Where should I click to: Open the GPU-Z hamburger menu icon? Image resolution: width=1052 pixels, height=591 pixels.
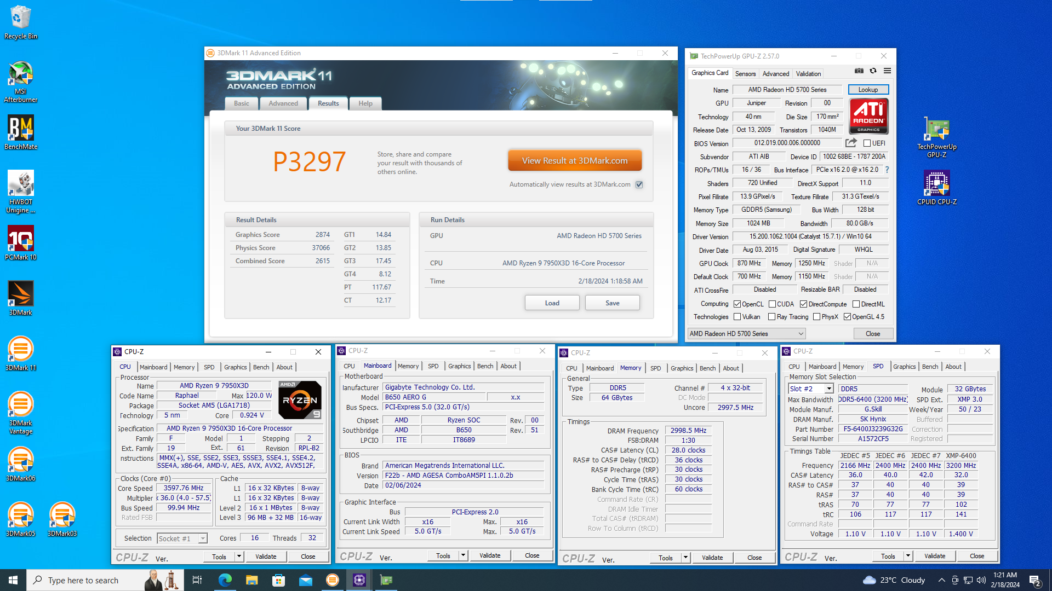pos(888,71)
